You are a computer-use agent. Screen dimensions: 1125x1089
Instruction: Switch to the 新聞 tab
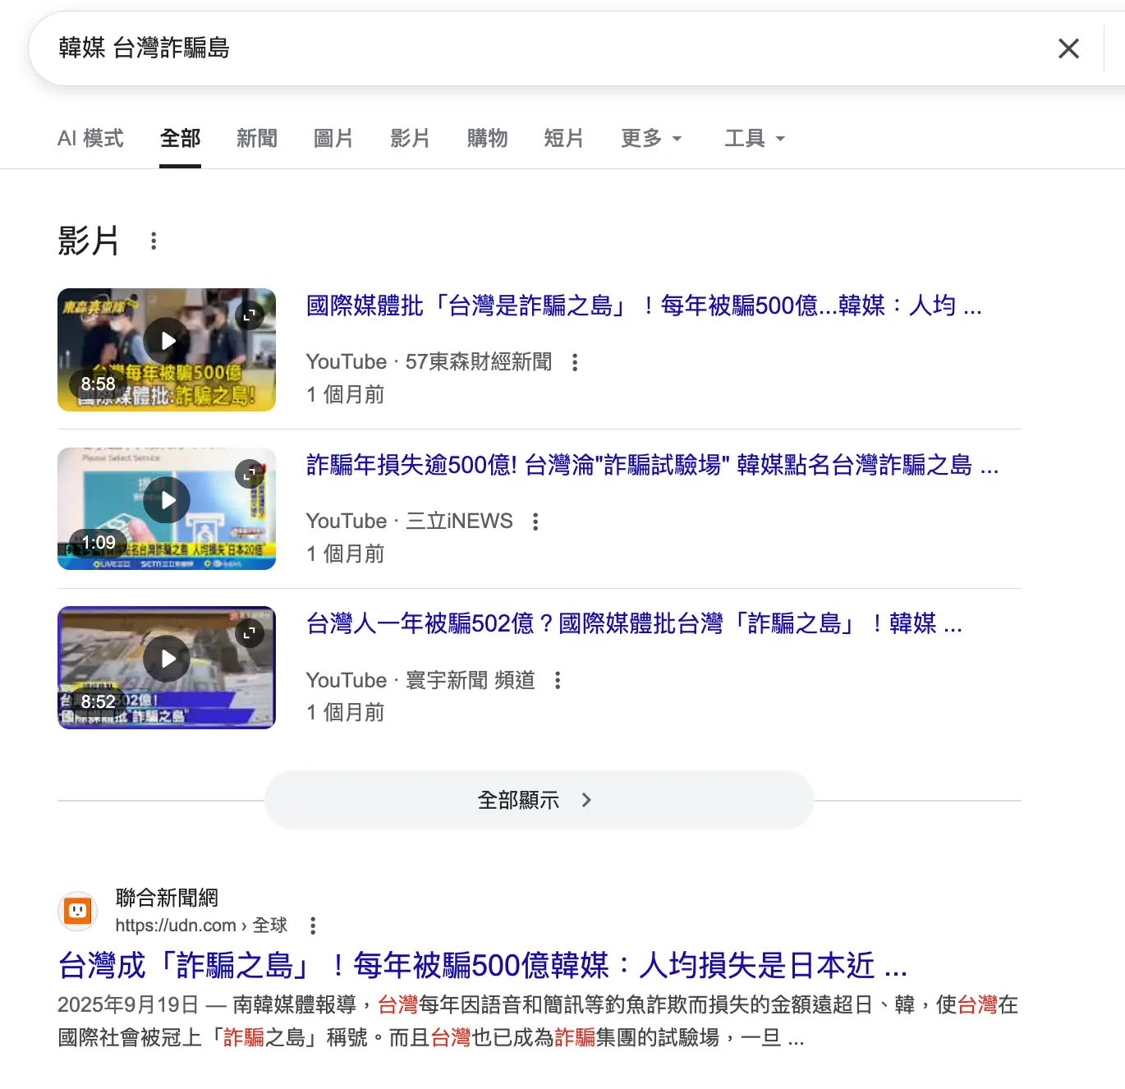tap(256, 138)
